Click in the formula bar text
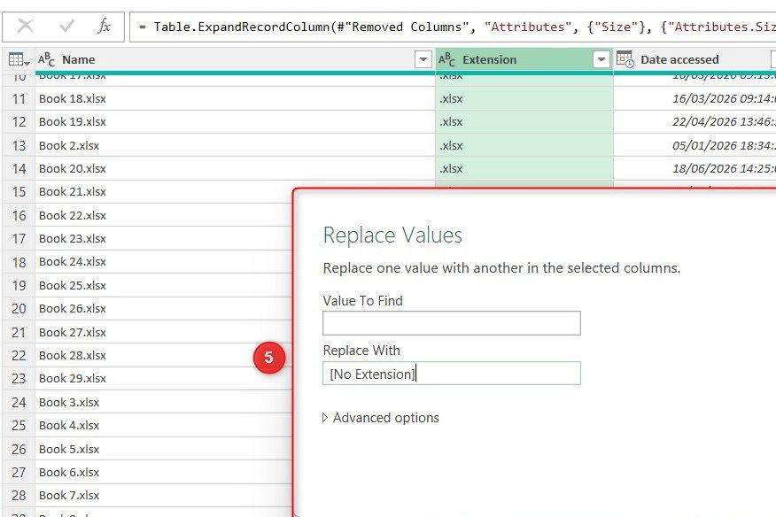This screenshot has height=517, width=776. 453,27
